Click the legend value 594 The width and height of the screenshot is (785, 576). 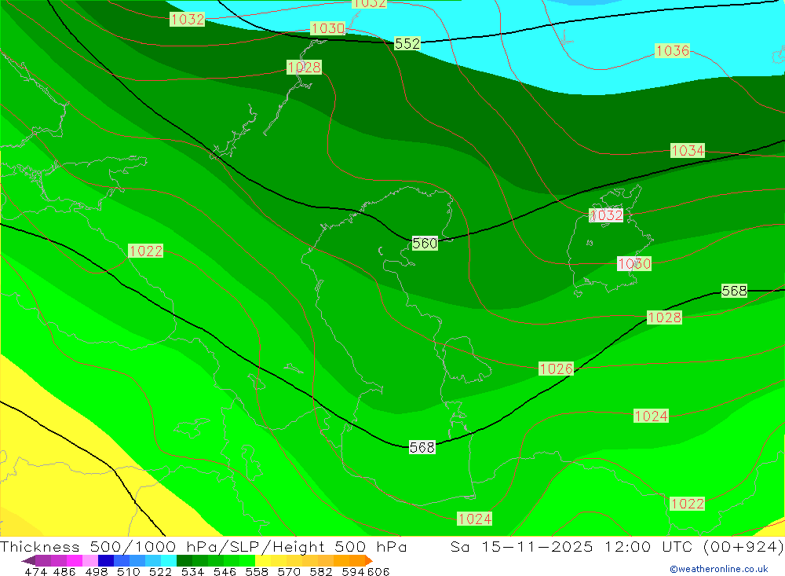tap(353, 571)
